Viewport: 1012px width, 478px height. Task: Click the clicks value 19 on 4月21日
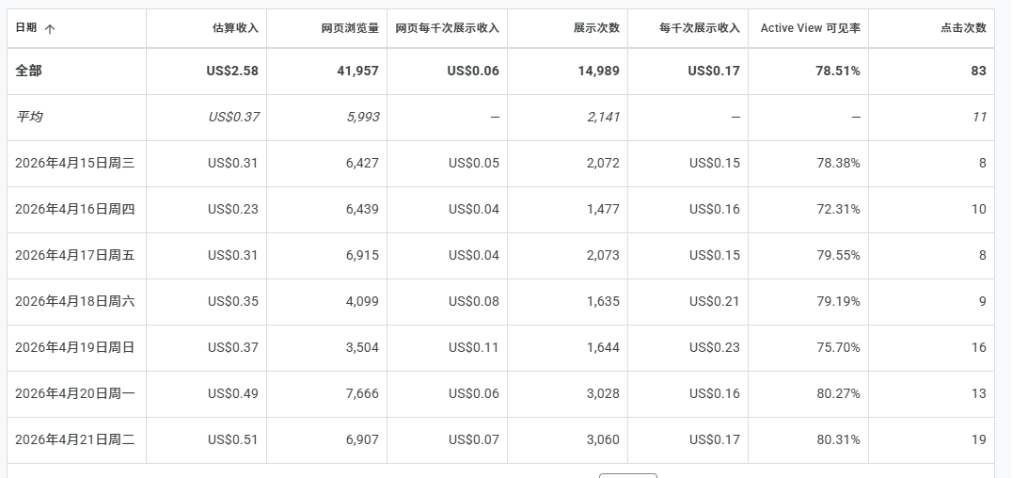pyautogui.click(x=979, y=439)
